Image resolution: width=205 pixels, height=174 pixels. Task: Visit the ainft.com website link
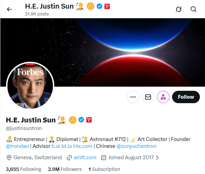85,157
